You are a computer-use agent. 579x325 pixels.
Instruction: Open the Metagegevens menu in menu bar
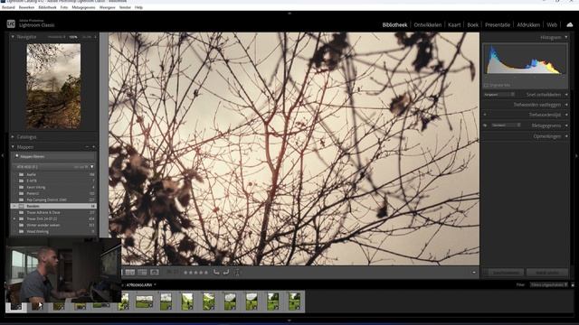pos(83,7)
